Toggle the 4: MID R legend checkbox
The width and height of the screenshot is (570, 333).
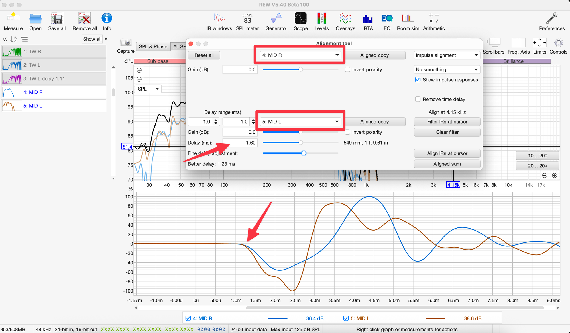tap(188, 318)
